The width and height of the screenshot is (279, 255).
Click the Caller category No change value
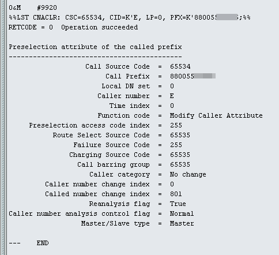(x=188, y=174)
